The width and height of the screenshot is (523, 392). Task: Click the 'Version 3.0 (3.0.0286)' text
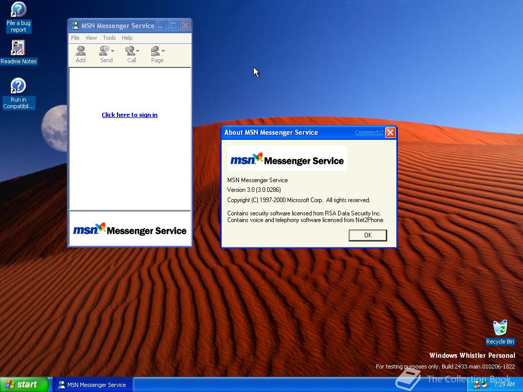(254, 190)
